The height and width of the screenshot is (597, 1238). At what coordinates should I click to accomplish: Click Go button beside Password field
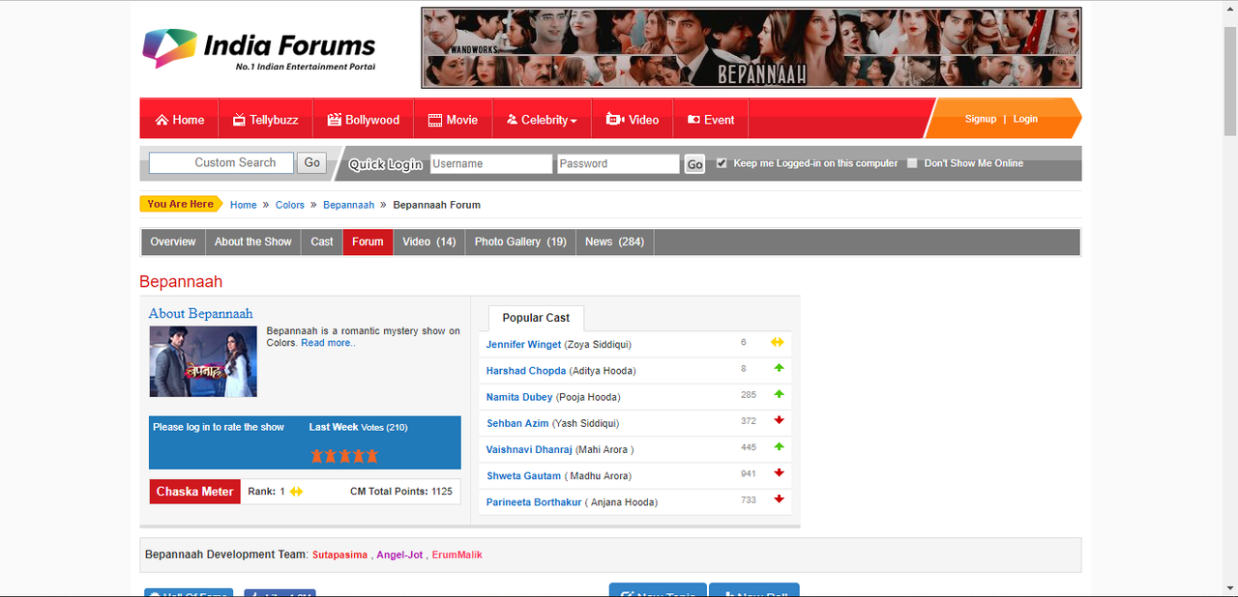(694, 165)
